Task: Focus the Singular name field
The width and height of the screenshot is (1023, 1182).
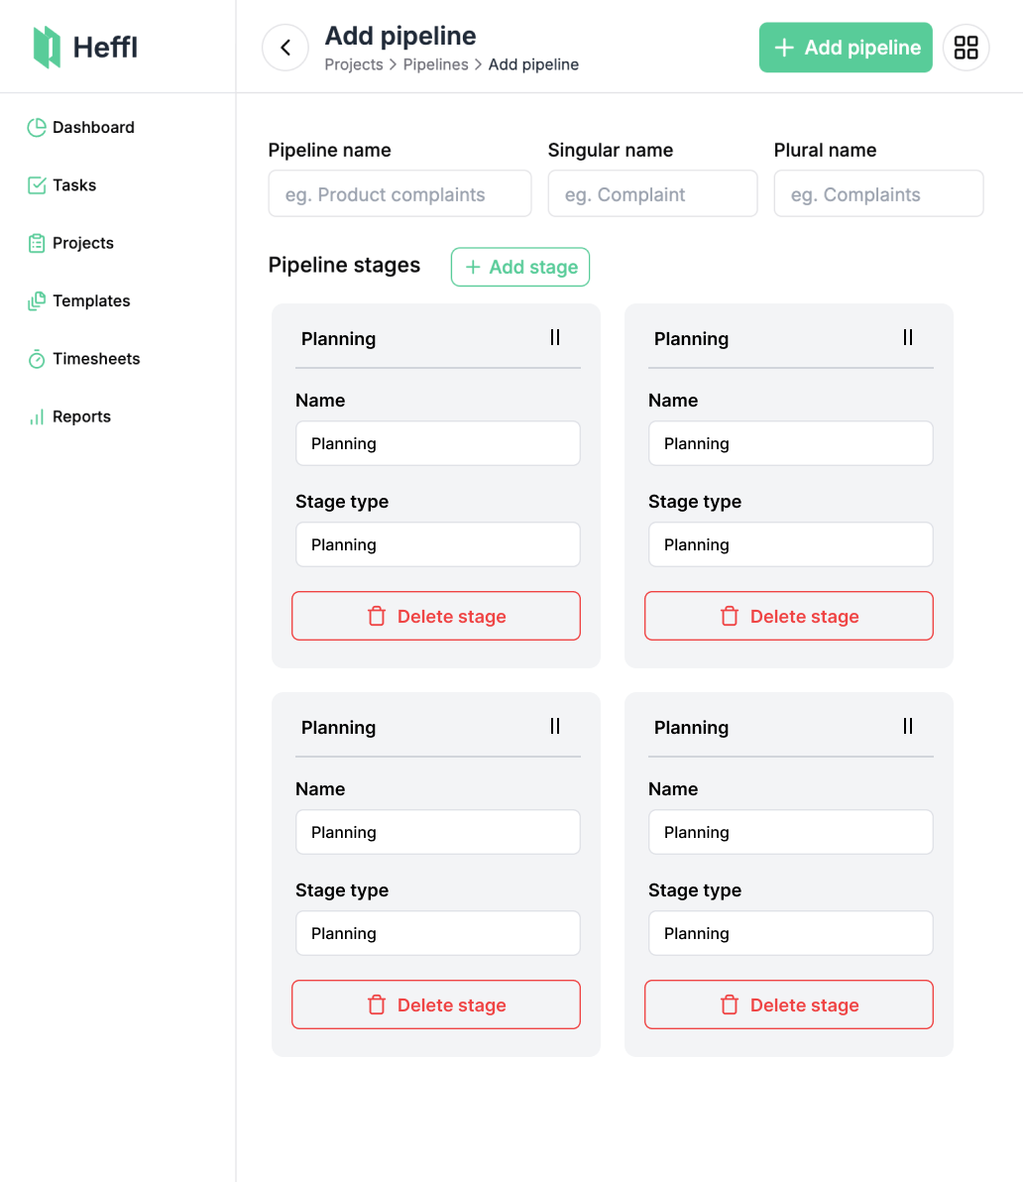Action: pos(652,193)
